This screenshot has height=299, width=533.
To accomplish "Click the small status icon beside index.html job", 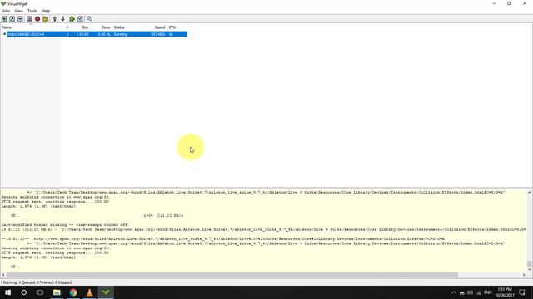I will click(5, 34).
